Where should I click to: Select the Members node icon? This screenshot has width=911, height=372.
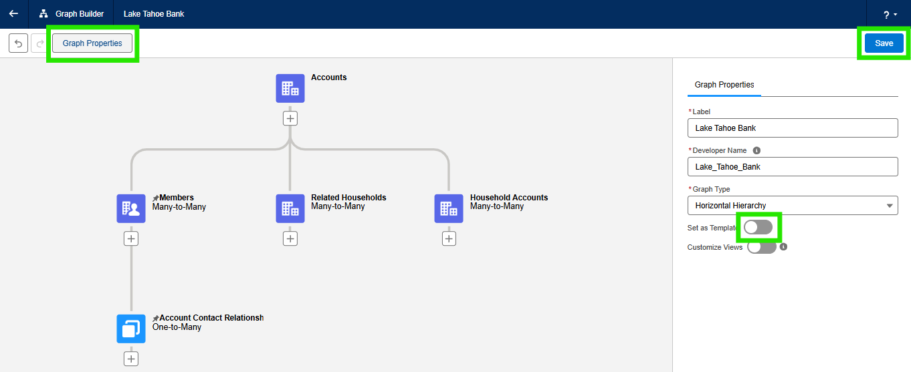[131, 208]
